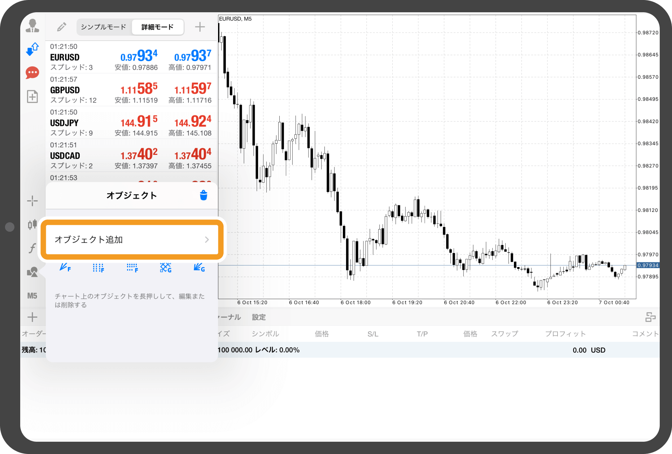Open the indicators function icon
The width and height of the screenshot is (672, 454).
tap(32, 248)
